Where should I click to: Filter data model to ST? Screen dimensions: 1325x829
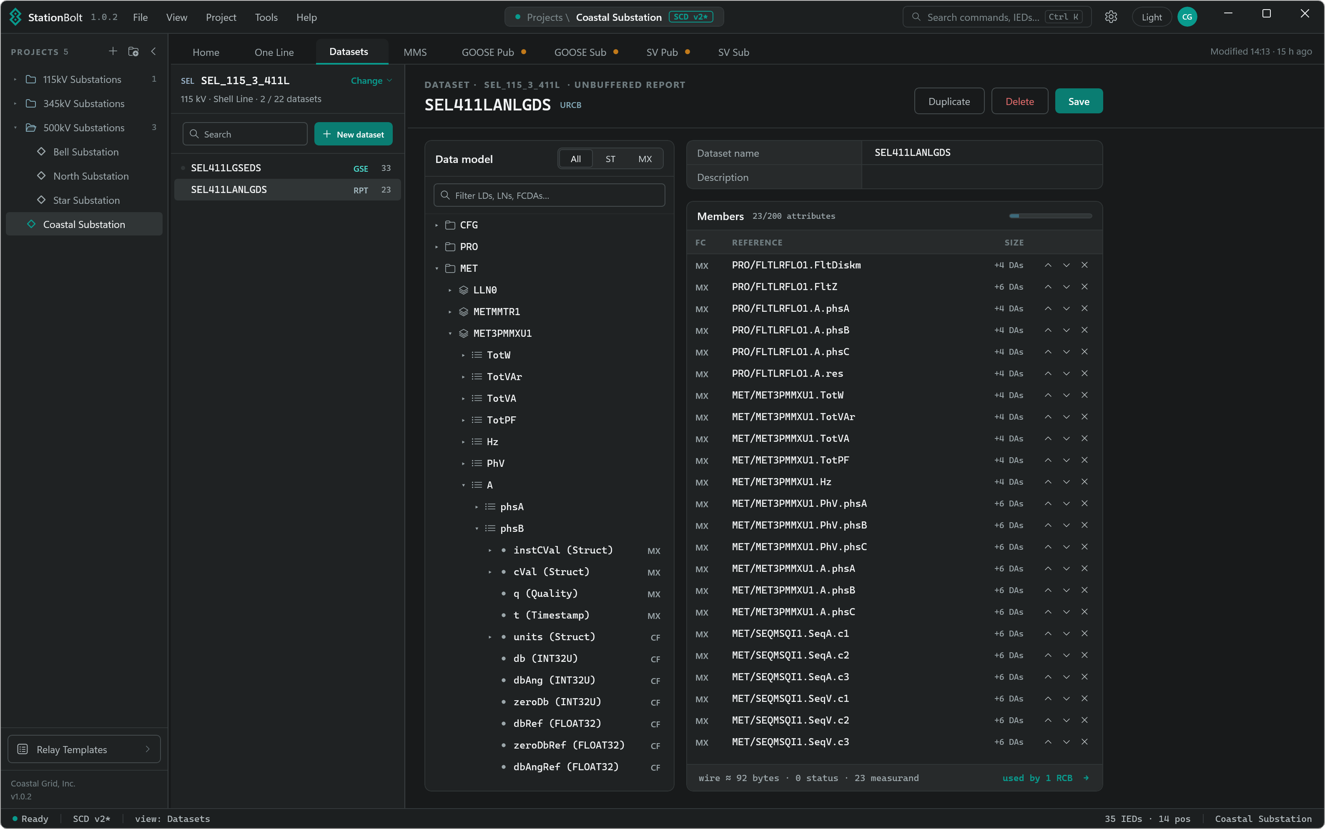coord(610,159)
